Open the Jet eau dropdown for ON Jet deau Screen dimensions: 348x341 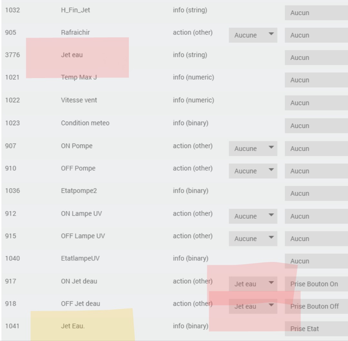253,284
